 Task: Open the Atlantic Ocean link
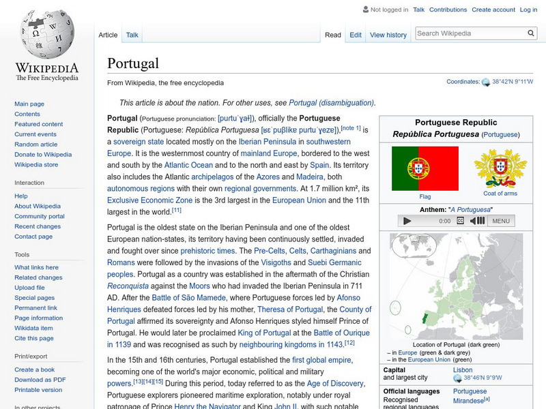tap(188, 165)
